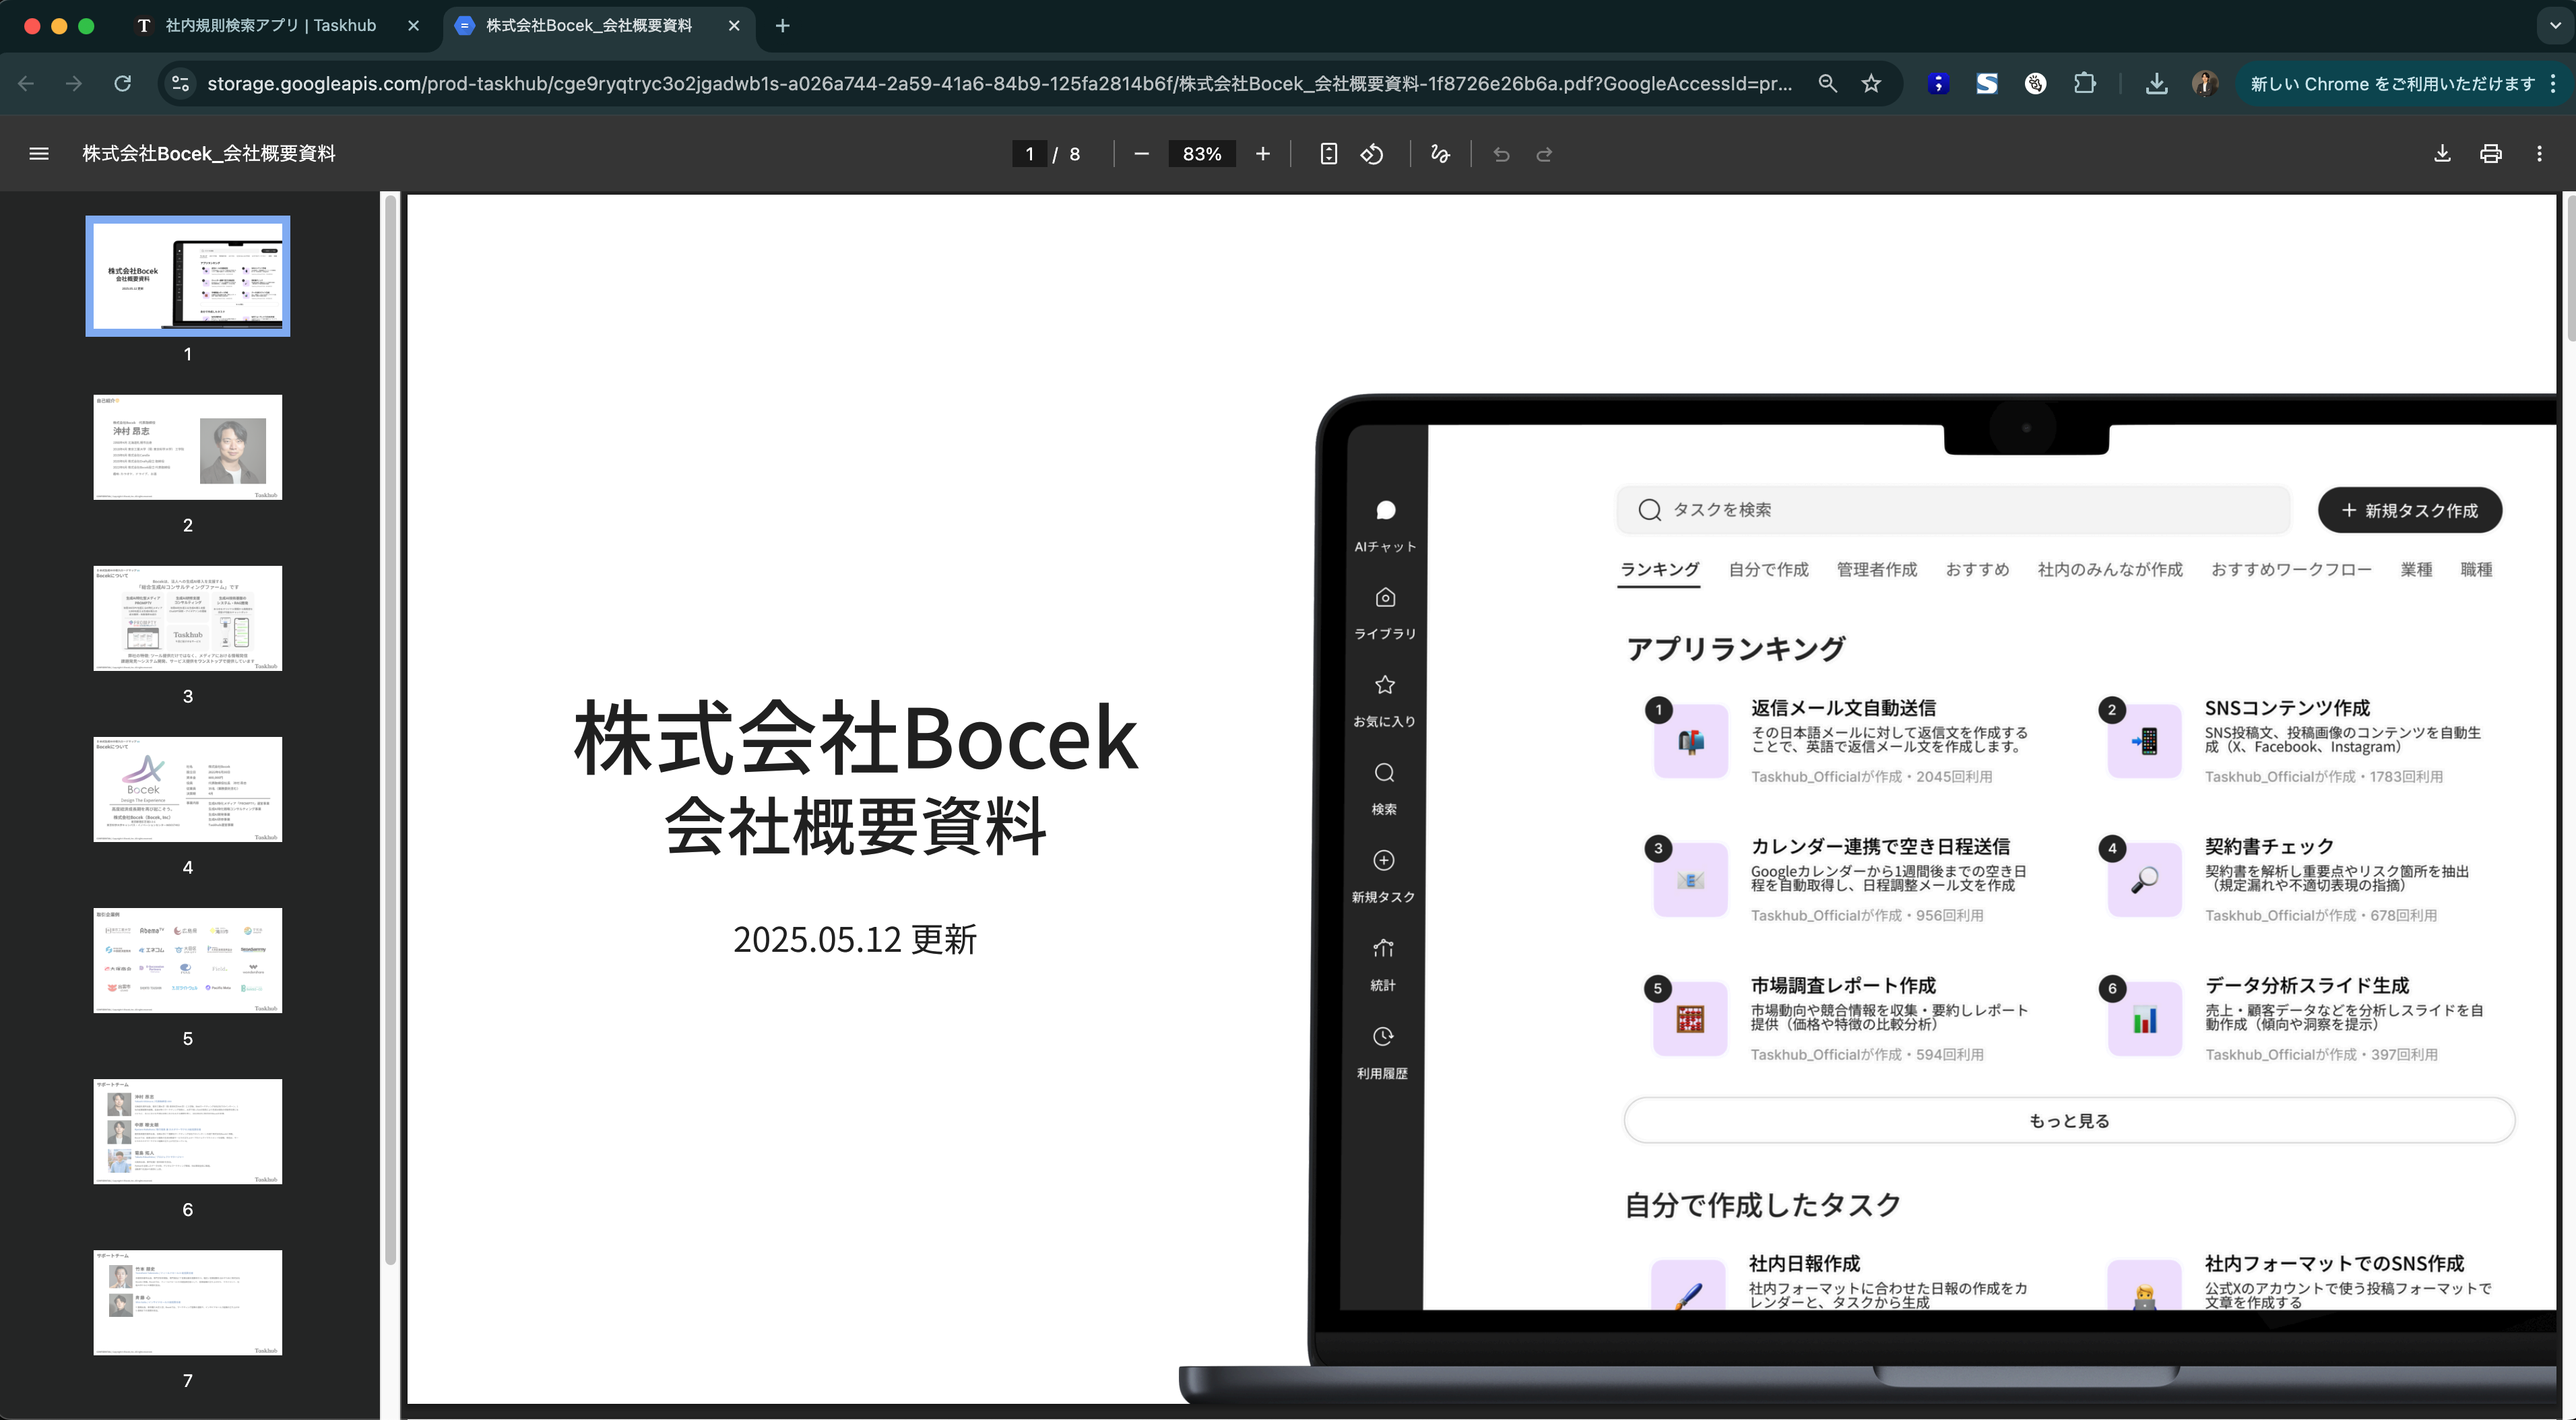The image size is (2576, 1420).
Task: Bookmark this page with star icon
Action: (x=1871, y=84)
